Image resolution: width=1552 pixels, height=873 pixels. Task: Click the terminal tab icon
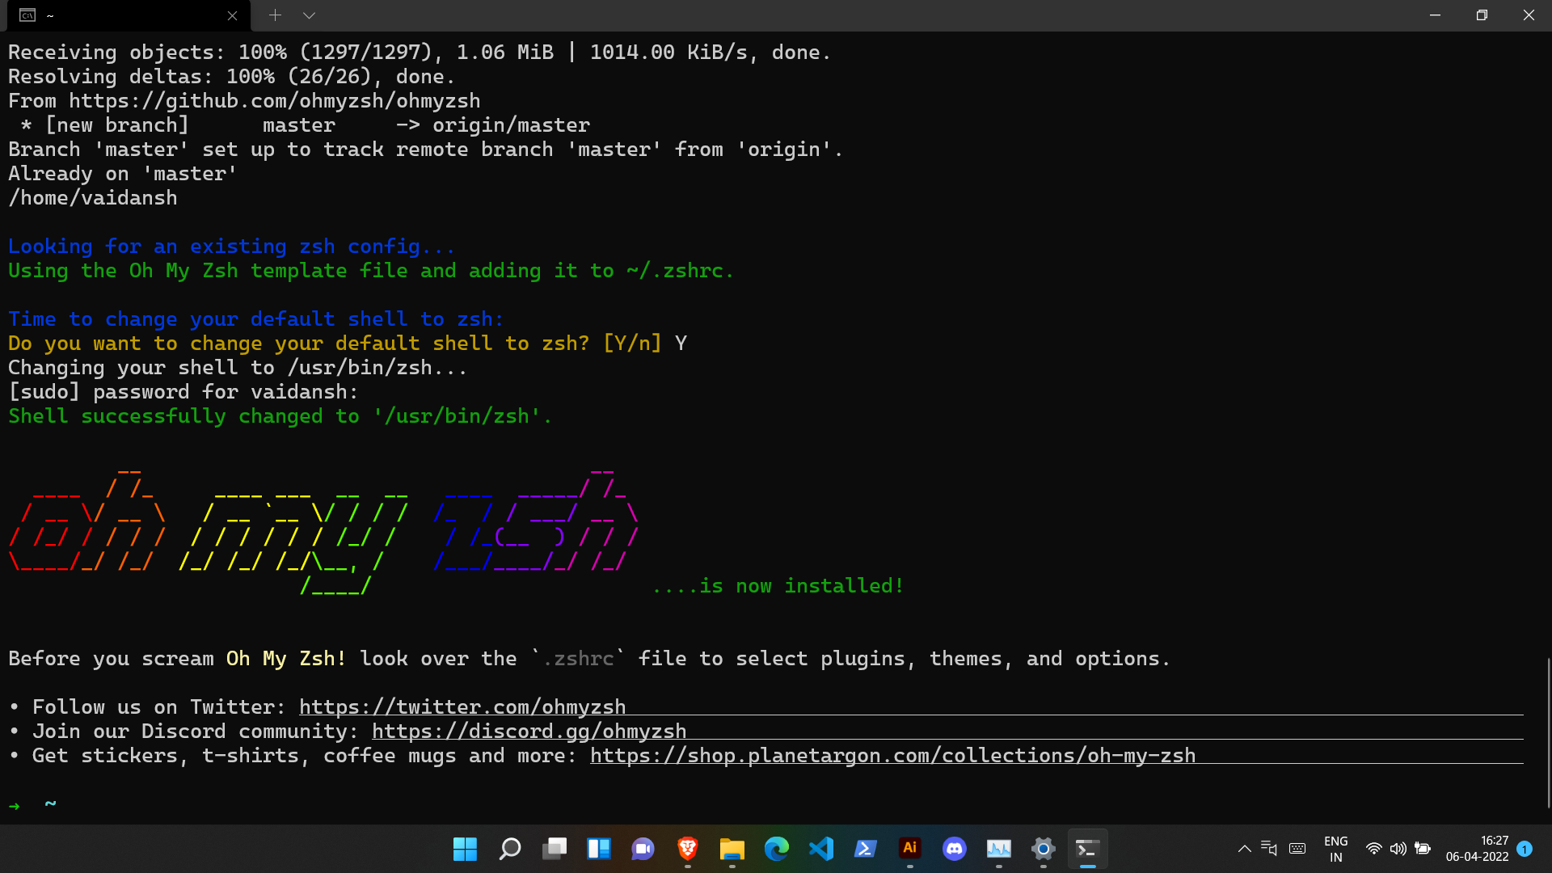tap(27, 15)
